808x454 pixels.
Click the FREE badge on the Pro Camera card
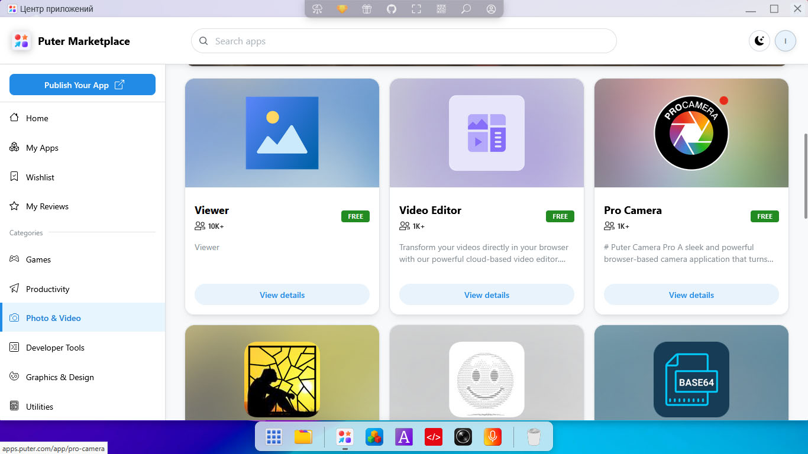click(765, 216)
